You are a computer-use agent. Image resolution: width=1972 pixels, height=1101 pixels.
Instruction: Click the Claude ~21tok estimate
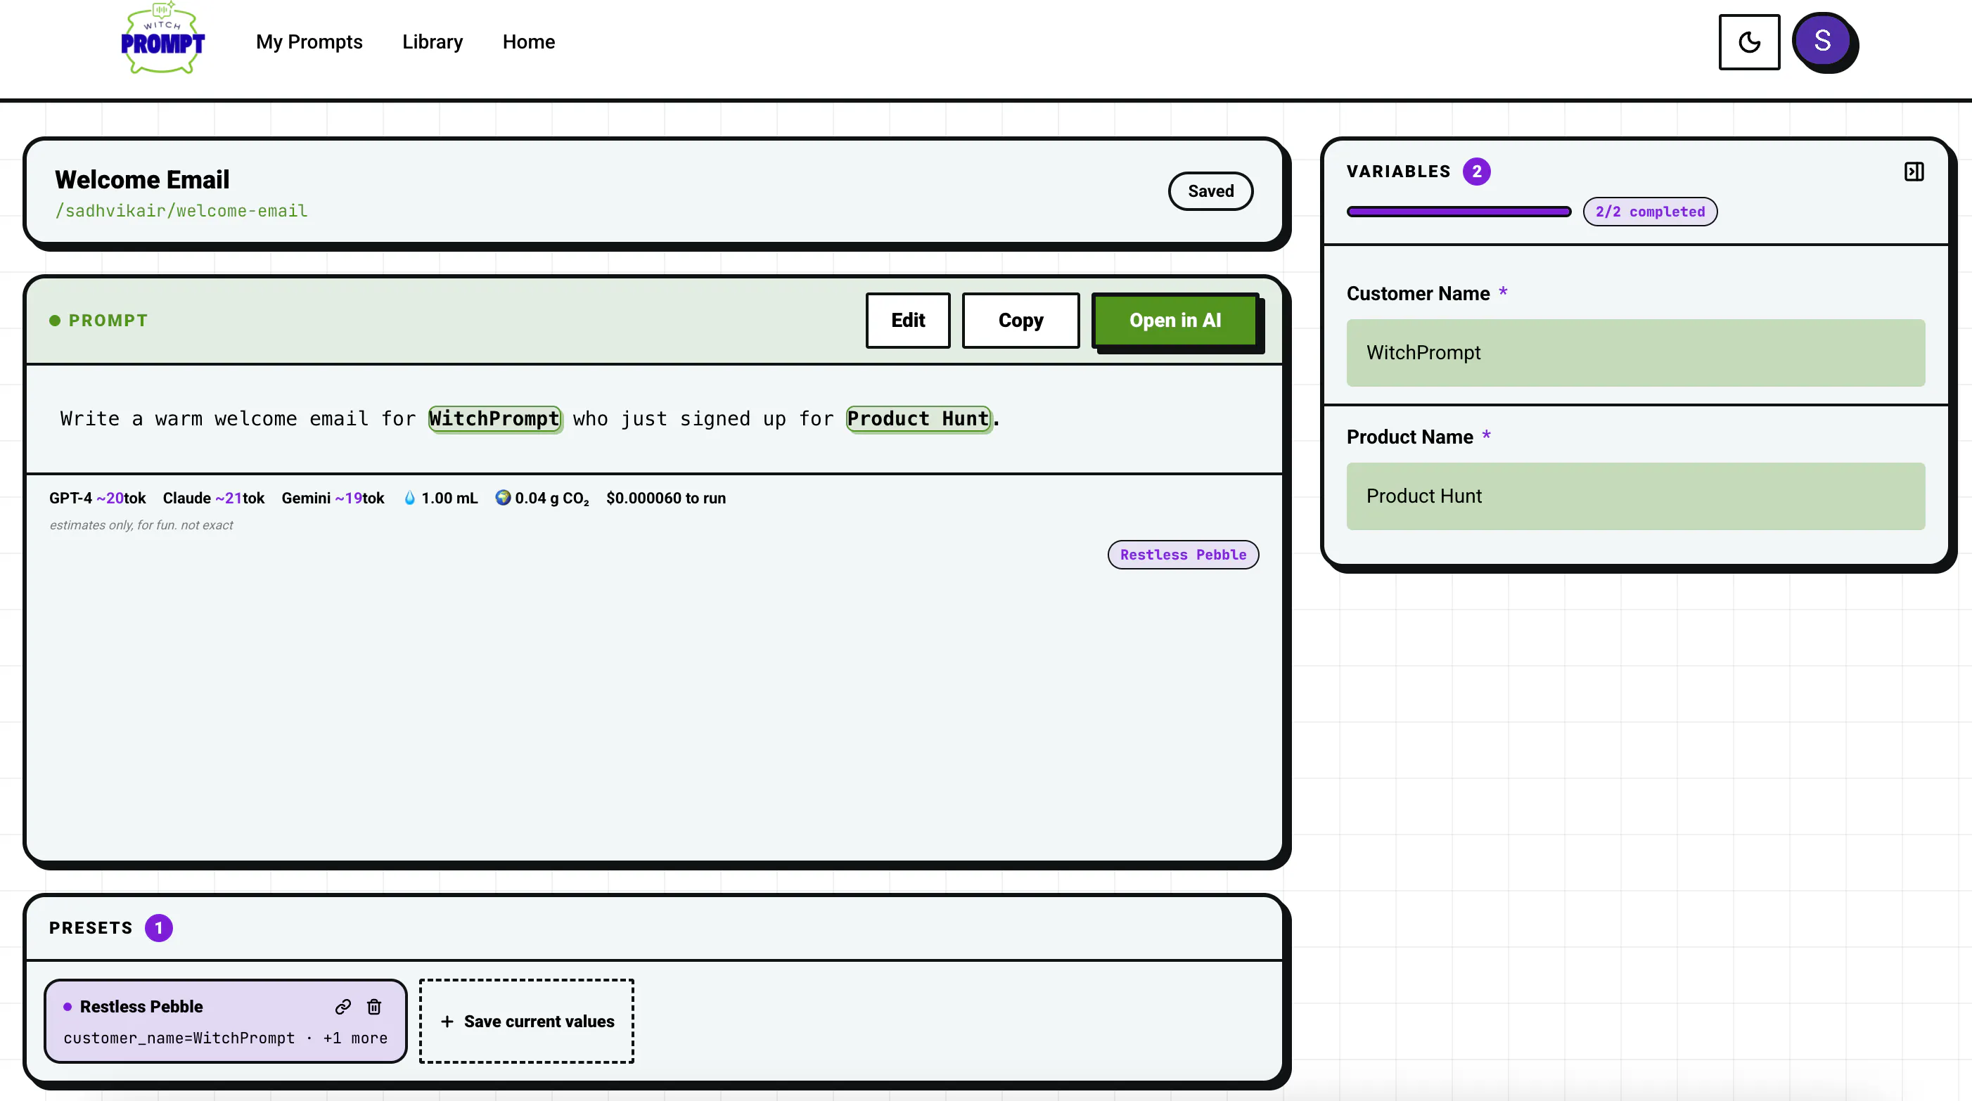(x=214, y=498)
